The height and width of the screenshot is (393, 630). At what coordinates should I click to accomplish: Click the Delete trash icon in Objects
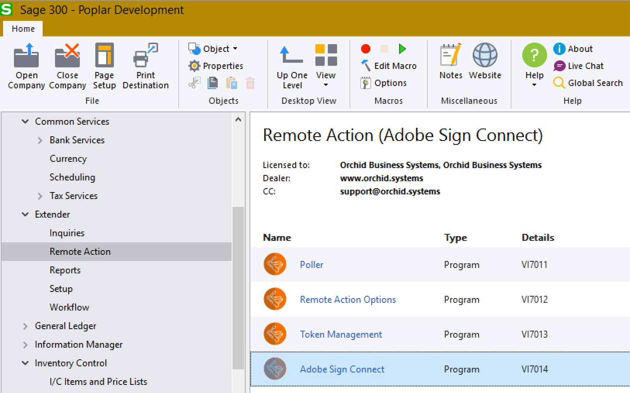click(250, 83)
